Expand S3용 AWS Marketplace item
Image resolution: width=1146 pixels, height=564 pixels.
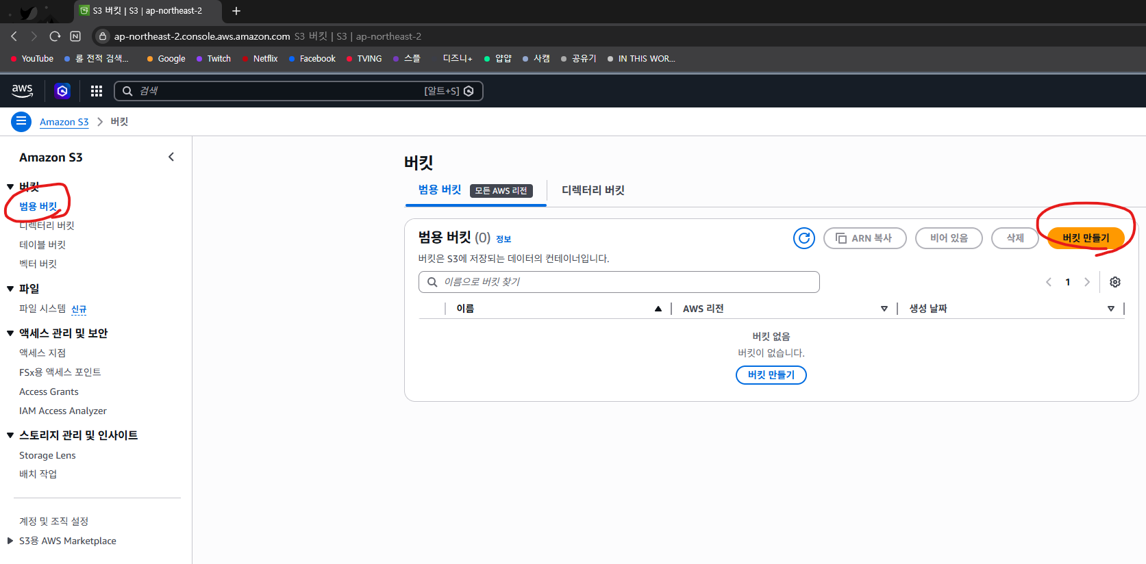(x=10, y=541)
